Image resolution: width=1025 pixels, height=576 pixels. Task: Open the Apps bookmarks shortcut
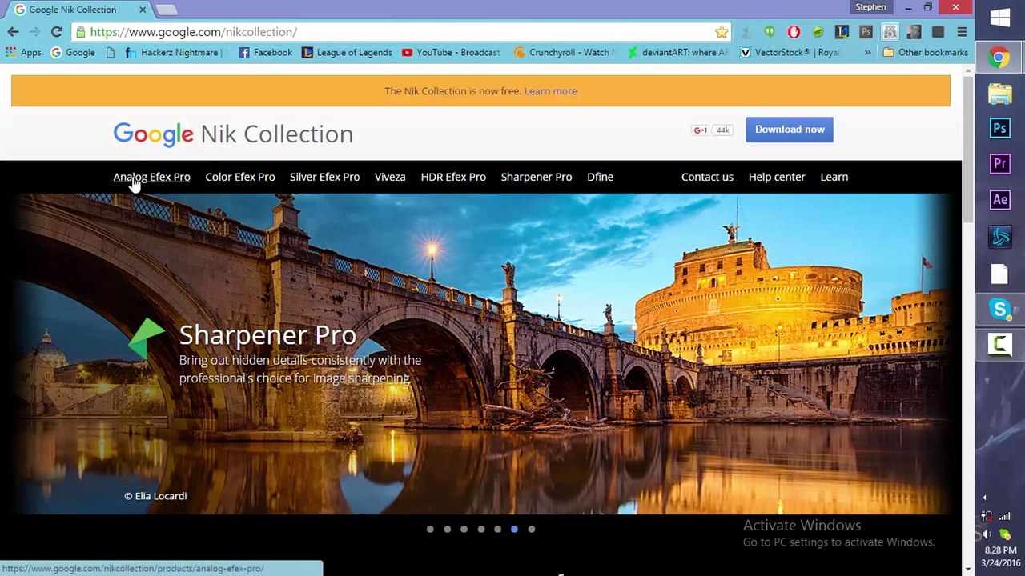point(23,53)
